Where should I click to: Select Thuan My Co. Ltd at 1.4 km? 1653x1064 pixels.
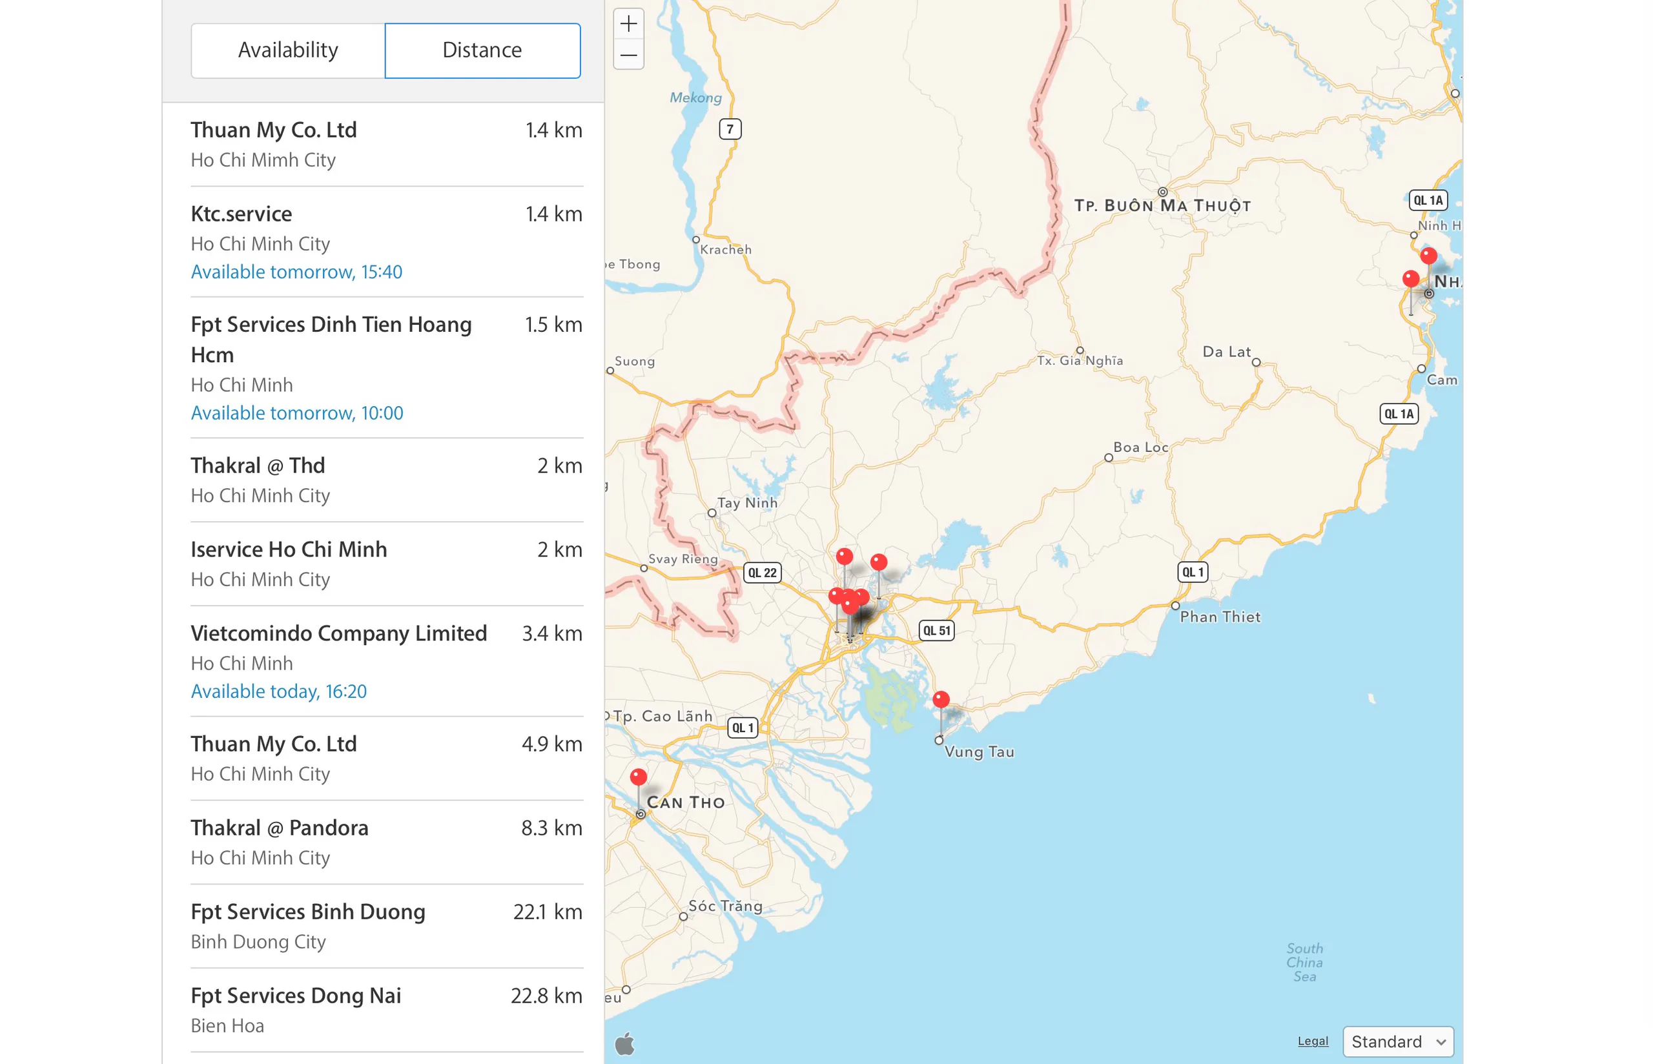pos(387,145)
